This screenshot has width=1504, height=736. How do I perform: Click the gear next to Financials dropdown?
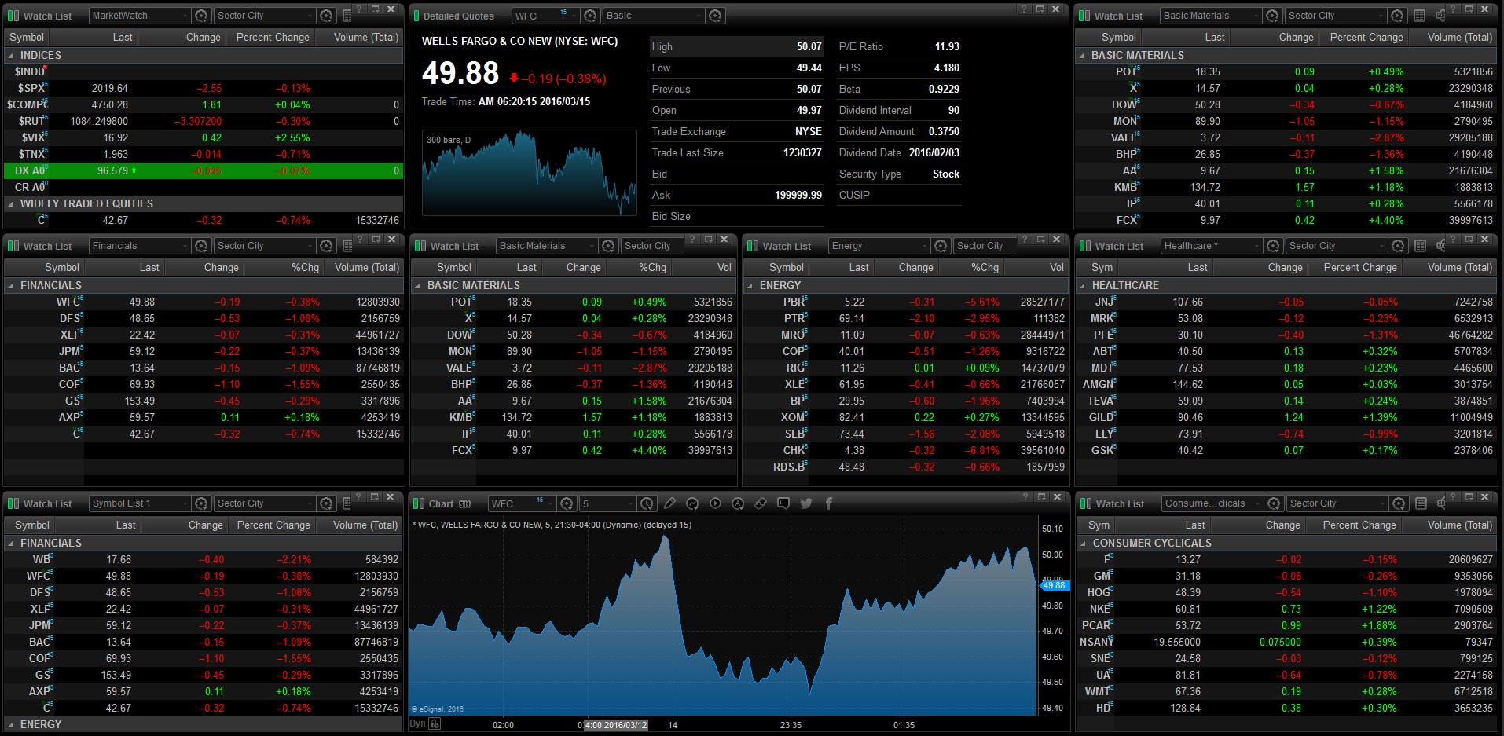point(202,246)
